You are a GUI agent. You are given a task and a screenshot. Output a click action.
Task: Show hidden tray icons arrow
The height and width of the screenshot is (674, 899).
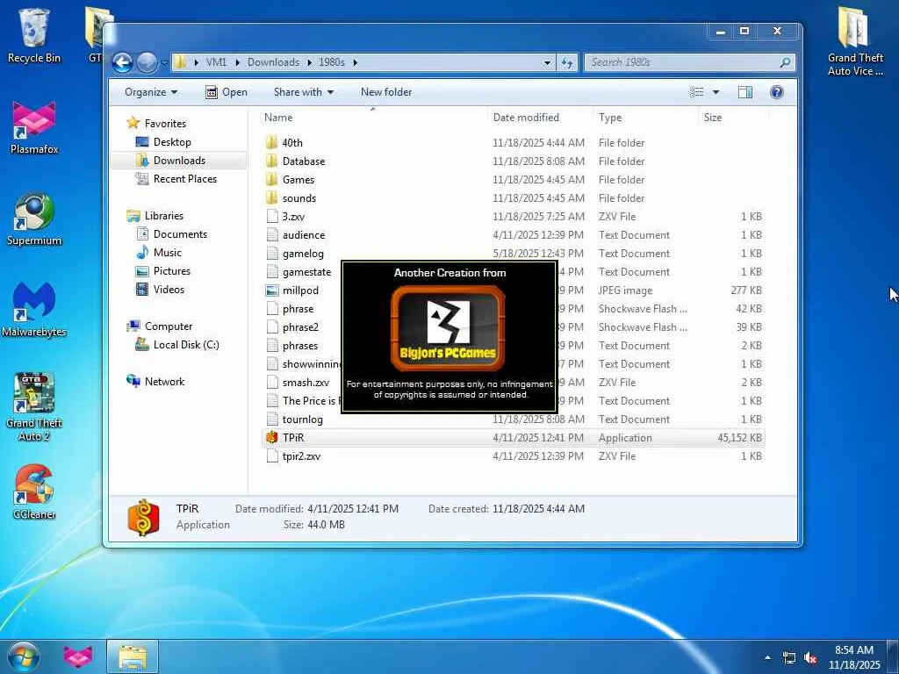coord(767,657)
